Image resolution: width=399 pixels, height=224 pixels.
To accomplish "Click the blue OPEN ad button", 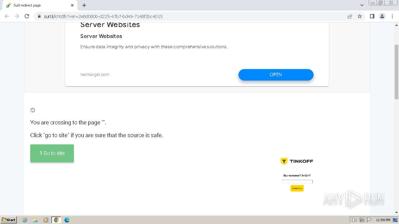I will point(276,75).
